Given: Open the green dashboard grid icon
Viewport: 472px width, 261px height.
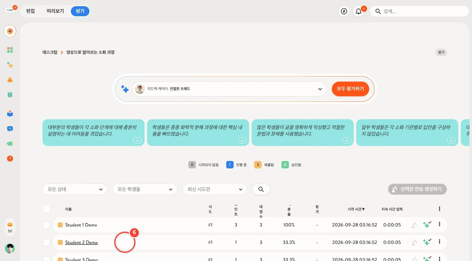Looking at the screenshot, I should [x=10, y=50].
